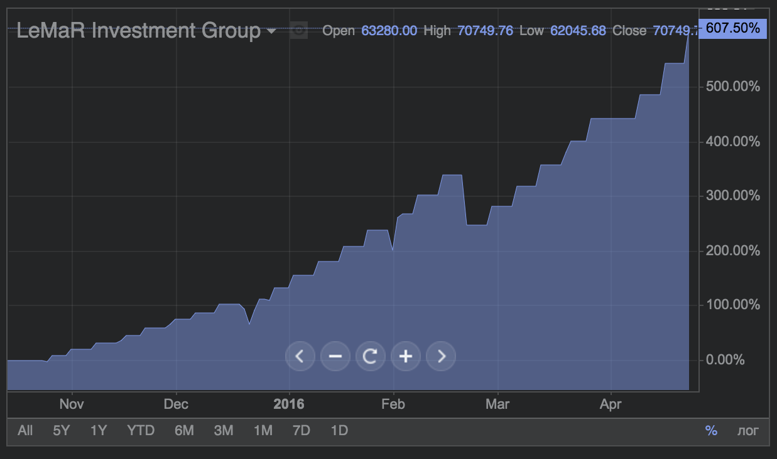Toggle the лог logarithmic scale

tap(747, 431)
